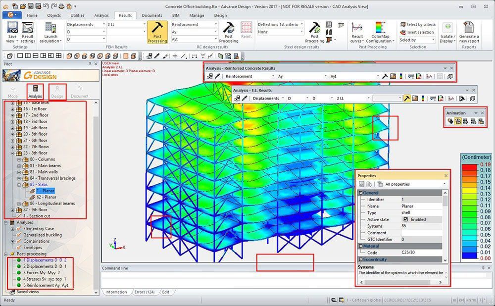Enable the Analysis mode in the Pilot
495x306 pixels.
tap(35, 91)
